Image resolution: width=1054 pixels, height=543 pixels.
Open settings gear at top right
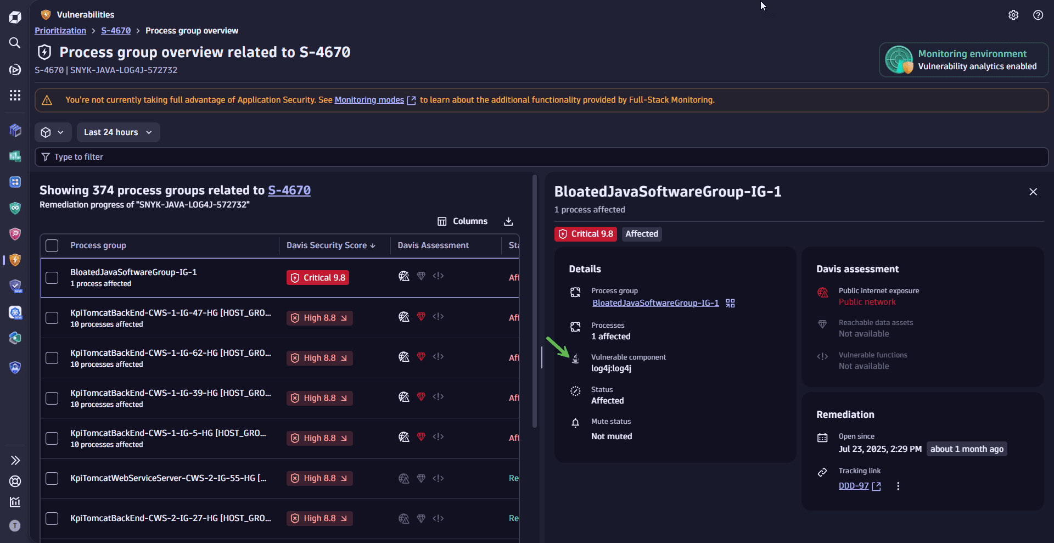[1013, 15]
